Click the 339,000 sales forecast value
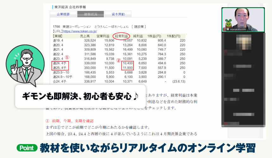The height and width of the screenshot is (158, 272). tap(90, 63)
